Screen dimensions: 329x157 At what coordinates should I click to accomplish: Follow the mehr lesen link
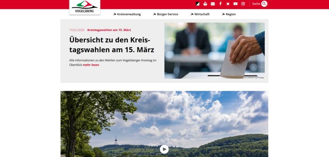coord(91,65)
